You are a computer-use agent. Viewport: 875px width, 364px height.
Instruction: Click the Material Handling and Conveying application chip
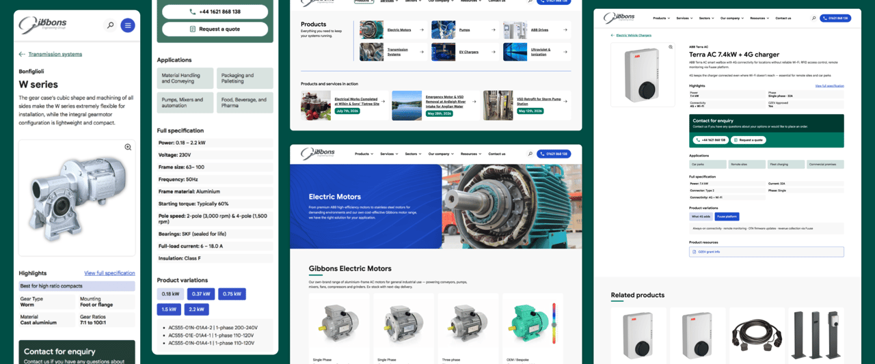click(185, 79)
